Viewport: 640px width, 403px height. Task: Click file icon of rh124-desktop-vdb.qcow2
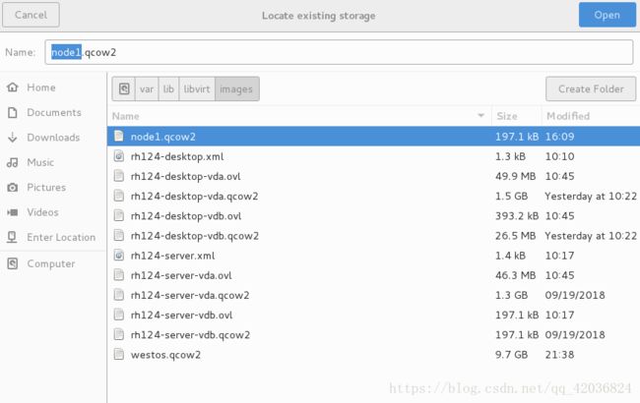119,235
